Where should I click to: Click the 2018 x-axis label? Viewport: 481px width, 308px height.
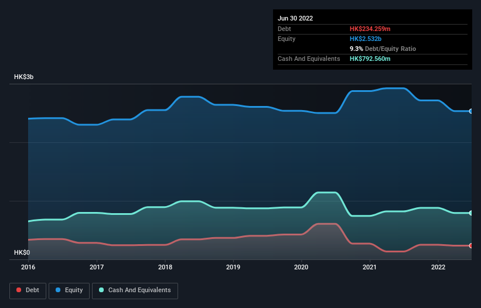[165, 267]
